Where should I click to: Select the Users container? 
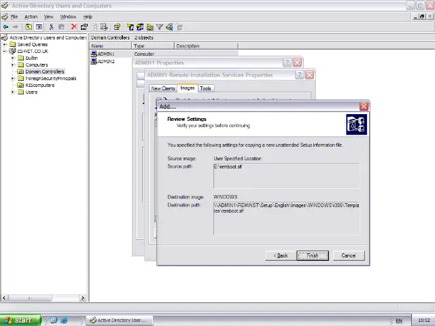click(31, 92)
